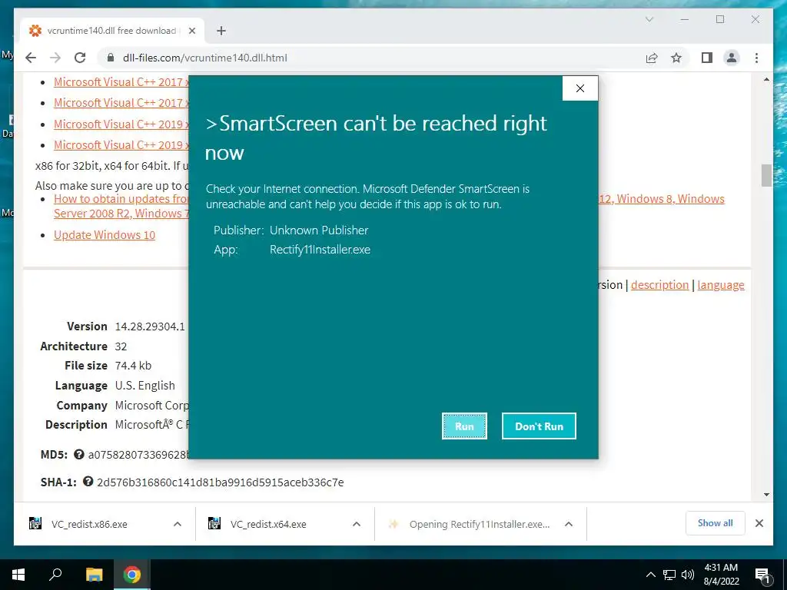Click VC_redist.x64.exe file icon
The width and height of the screenshot is (787, 590).
214,524
